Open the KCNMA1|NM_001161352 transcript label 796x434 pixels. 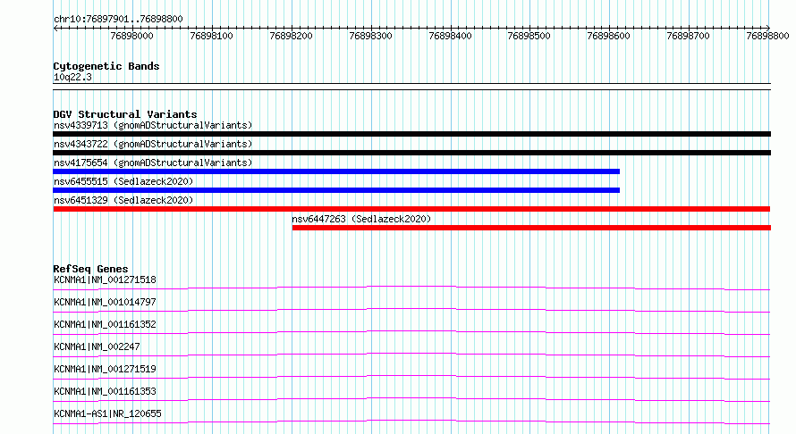point(105,324)
